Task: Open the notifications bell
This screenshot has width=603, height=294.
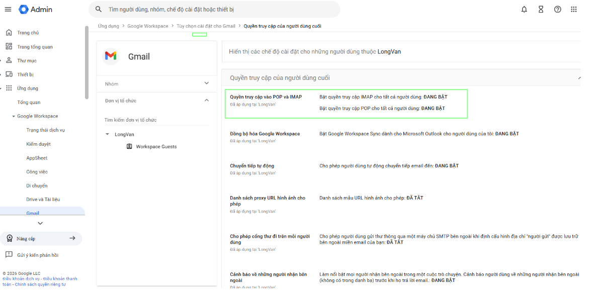Action: pos(524,9)
